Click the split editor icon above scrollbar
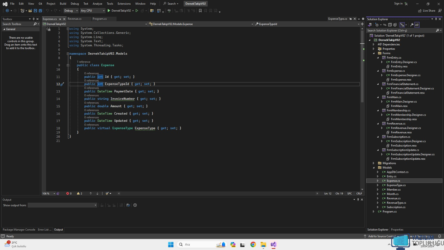Screen dimensions: 444x250 tap(362, 24)
